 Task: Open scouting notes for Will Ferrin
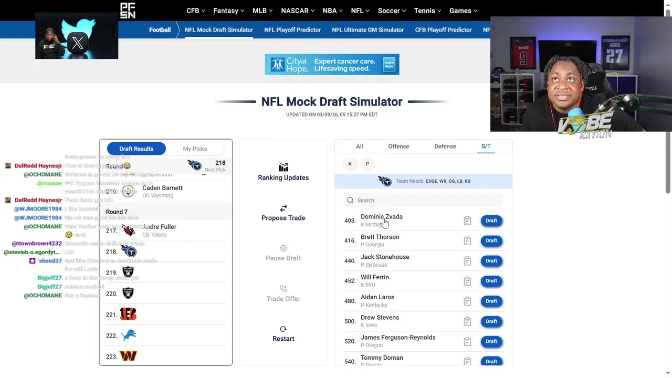[x=467, y=281]
